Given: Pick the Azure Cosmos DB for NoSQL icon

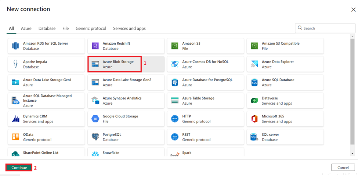Looking at the screenshot, I should (175, 64).
